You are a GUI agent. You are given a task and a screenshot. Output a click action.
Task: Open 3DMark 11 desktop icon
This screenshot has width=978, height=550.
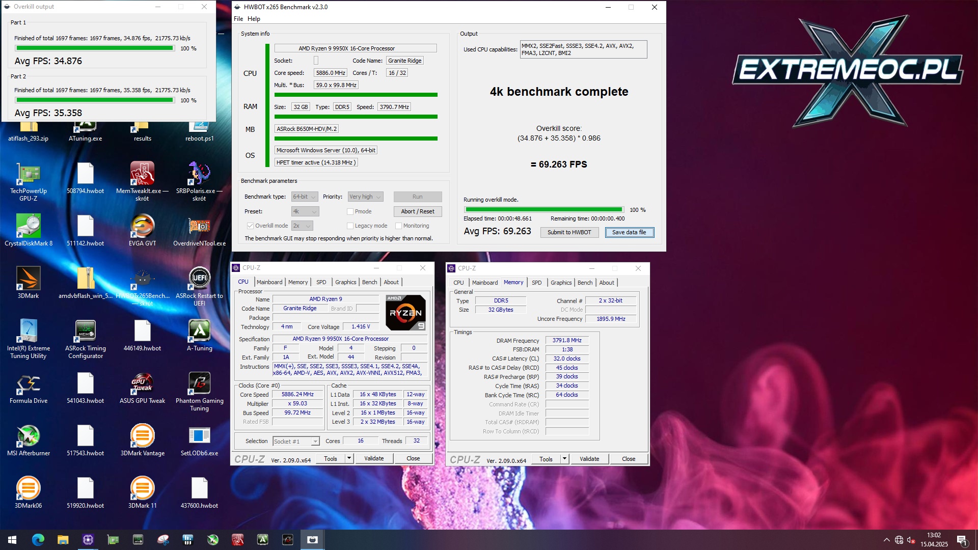142,493
